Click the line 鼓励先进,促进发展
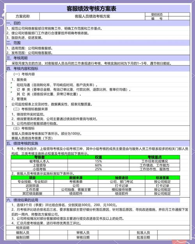The width and height of the screenshot is (195, 244). [x=25, y=38]
